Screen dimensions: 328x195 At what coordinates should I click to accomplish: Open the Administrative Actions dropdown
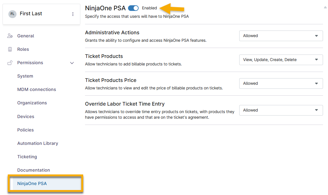pyautogui.click(x=281, y=36)
